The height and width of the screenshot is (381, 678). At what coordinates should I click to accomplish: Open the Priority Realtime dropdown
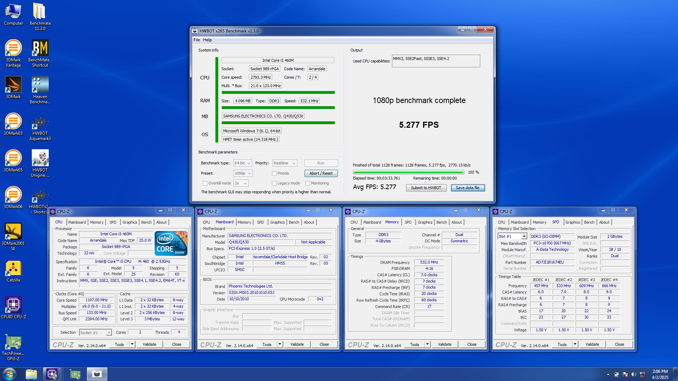point(285,163)
